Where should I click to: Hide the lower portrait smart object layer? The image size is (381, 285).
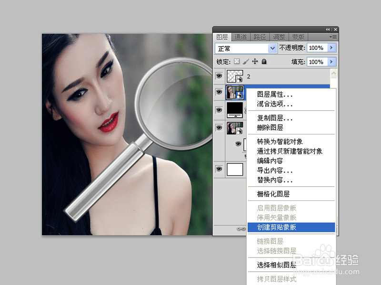pyautogui.click(x=219, y=128)
